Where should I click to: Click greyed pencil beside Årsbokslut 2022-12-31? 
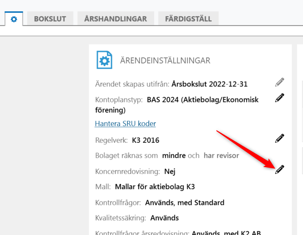(x=279, y=82)
